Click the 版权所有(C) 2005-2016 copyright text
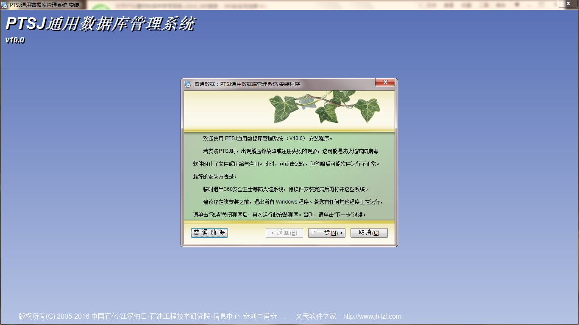This screenshot has height=325, width=579. click(53, 317)
